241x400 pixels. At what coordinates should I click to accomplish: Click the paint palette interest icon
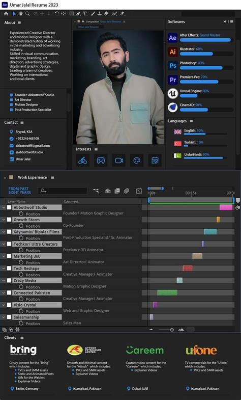(x=137, y=161)
